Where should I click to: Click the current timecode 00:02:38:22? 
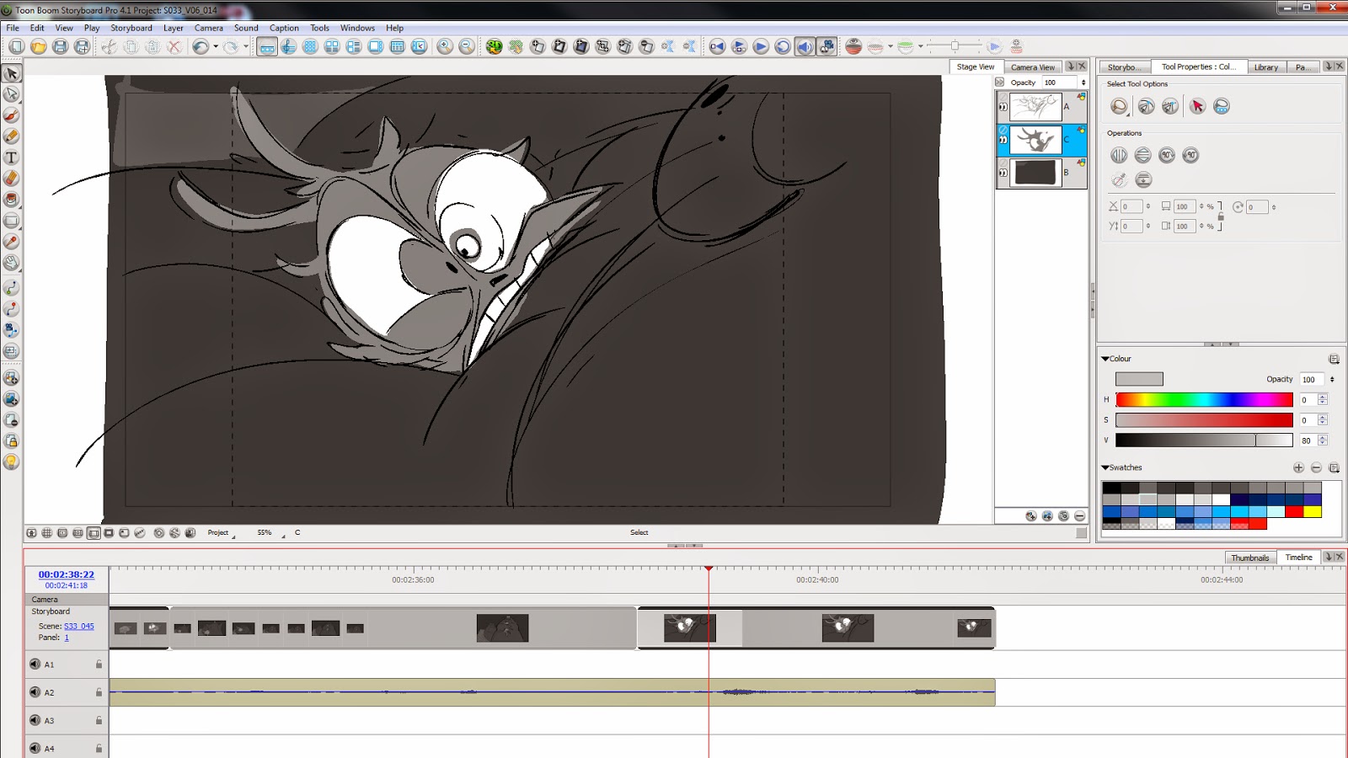pyautogui.click(x=67, y=574)
